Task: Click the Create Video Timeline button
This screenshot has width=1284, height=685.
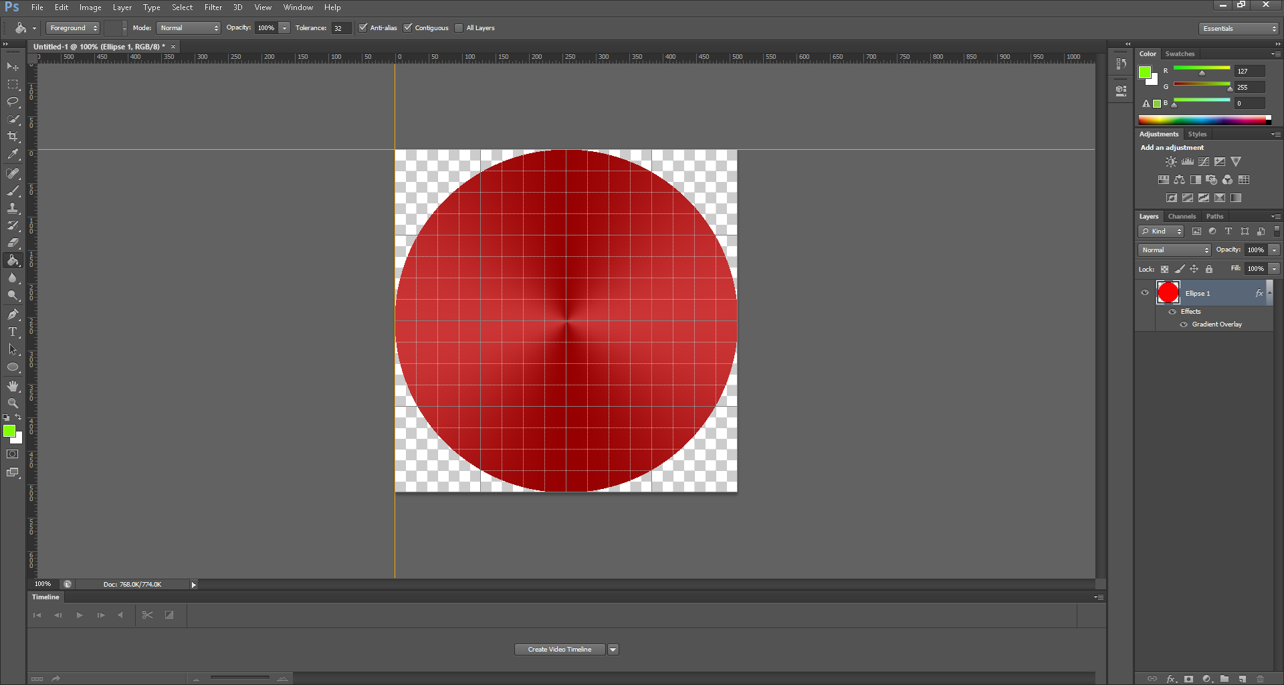Action: (x=560, y=650)
